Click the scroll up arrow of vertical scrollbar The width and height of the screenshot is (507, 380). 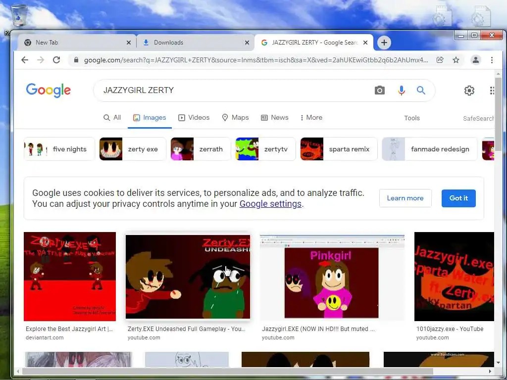[x=498, y=74]
